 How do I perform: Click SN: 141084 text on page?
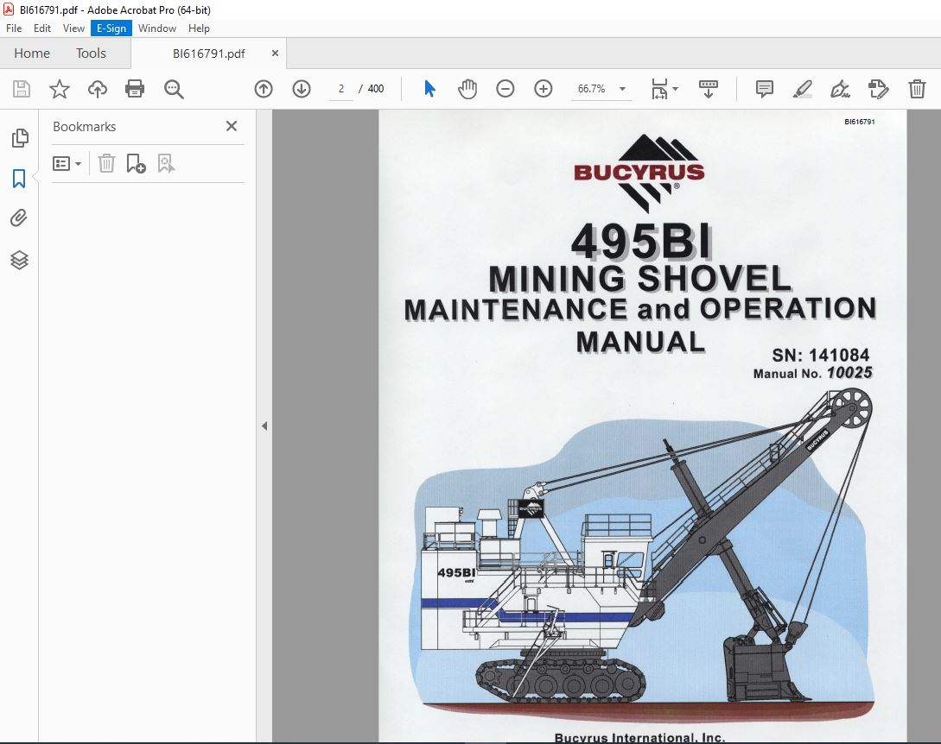[x=820, y=356]
